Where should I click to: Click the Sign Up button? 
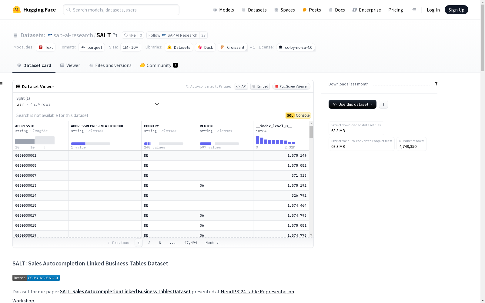[457, 10]
